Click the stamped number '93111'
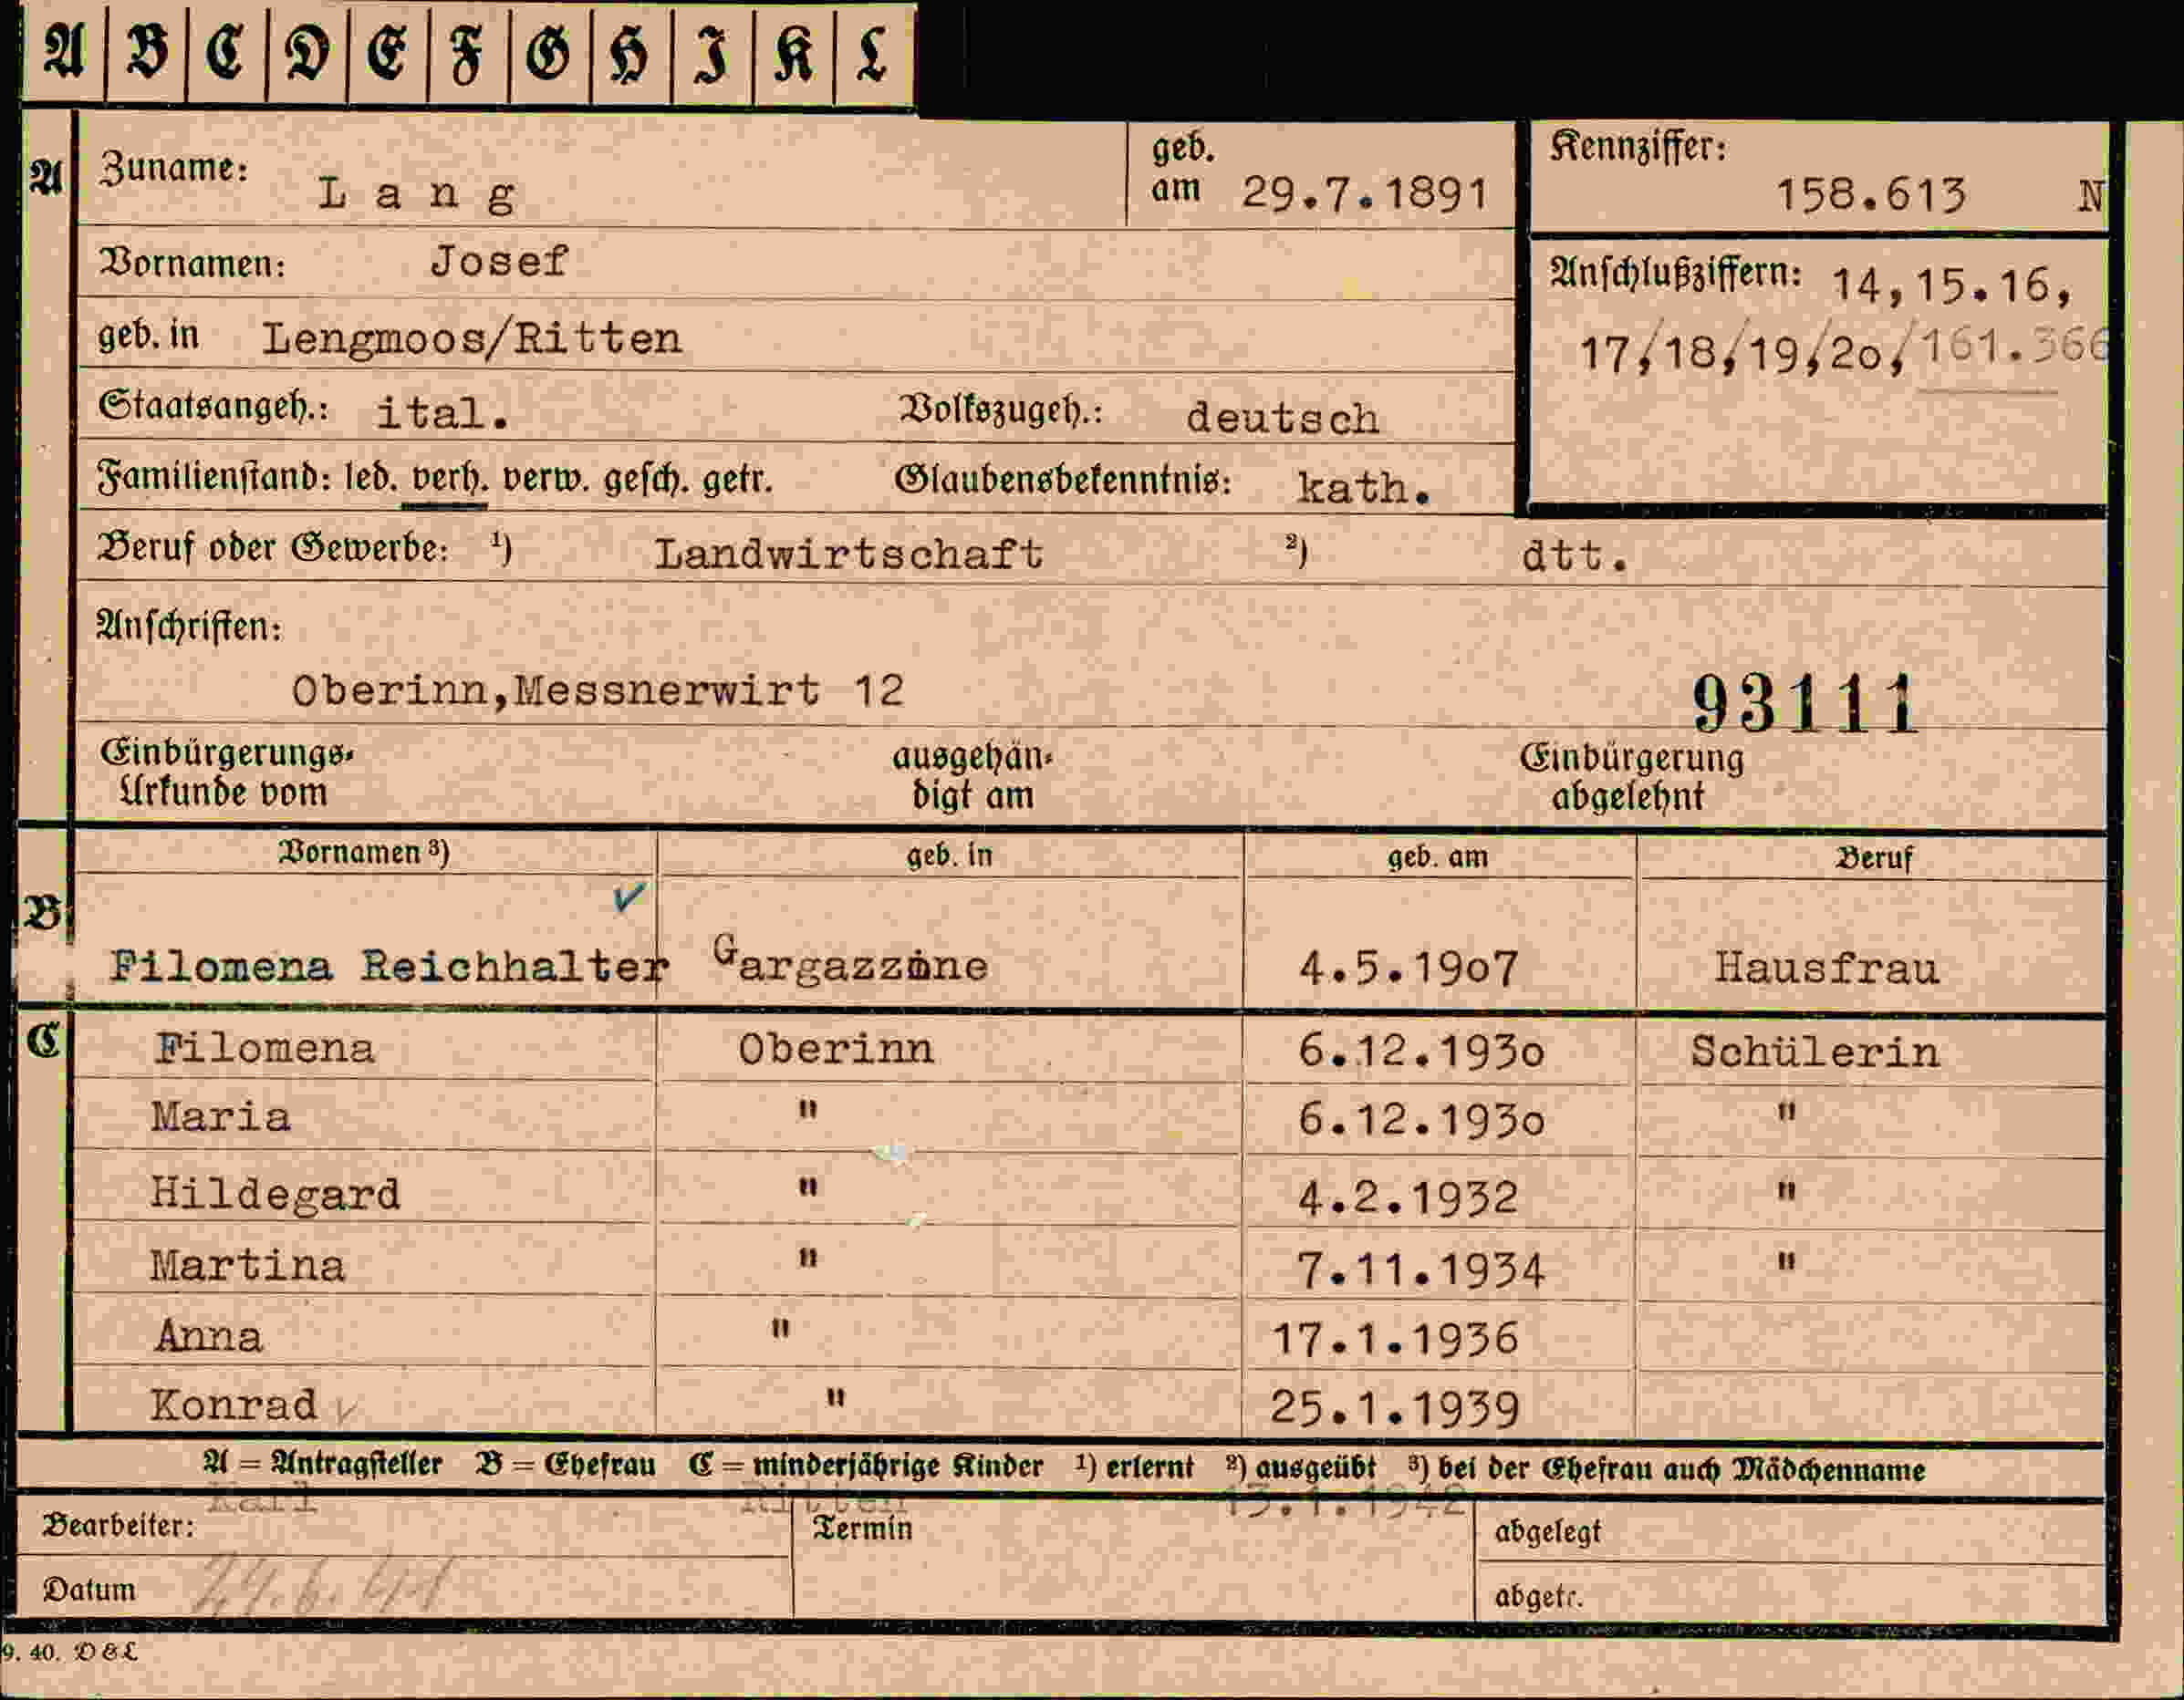This screenshot has width=2184, height=1700. coord(1804,703)
